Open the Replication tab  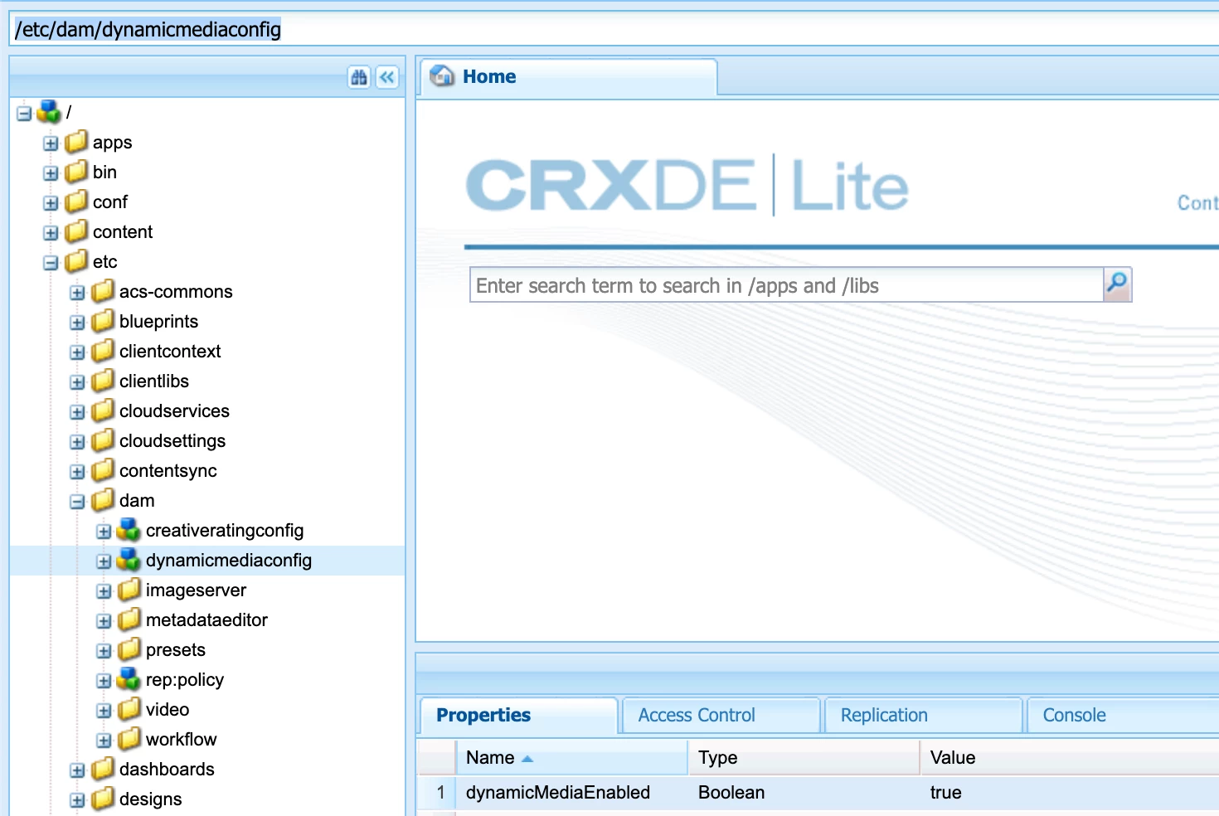923,715
